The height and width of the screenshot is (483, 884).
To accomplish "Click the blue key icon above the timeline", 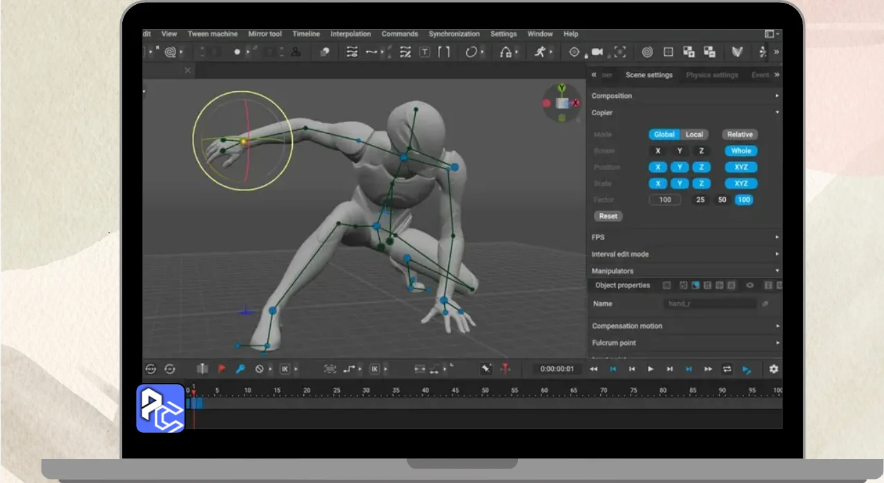I will (x=240, y=369).
